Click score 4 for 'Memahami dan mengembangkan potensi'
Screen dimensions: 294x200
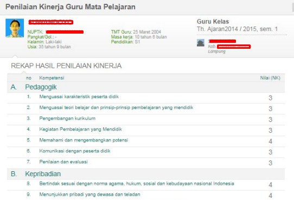[270, 141]
